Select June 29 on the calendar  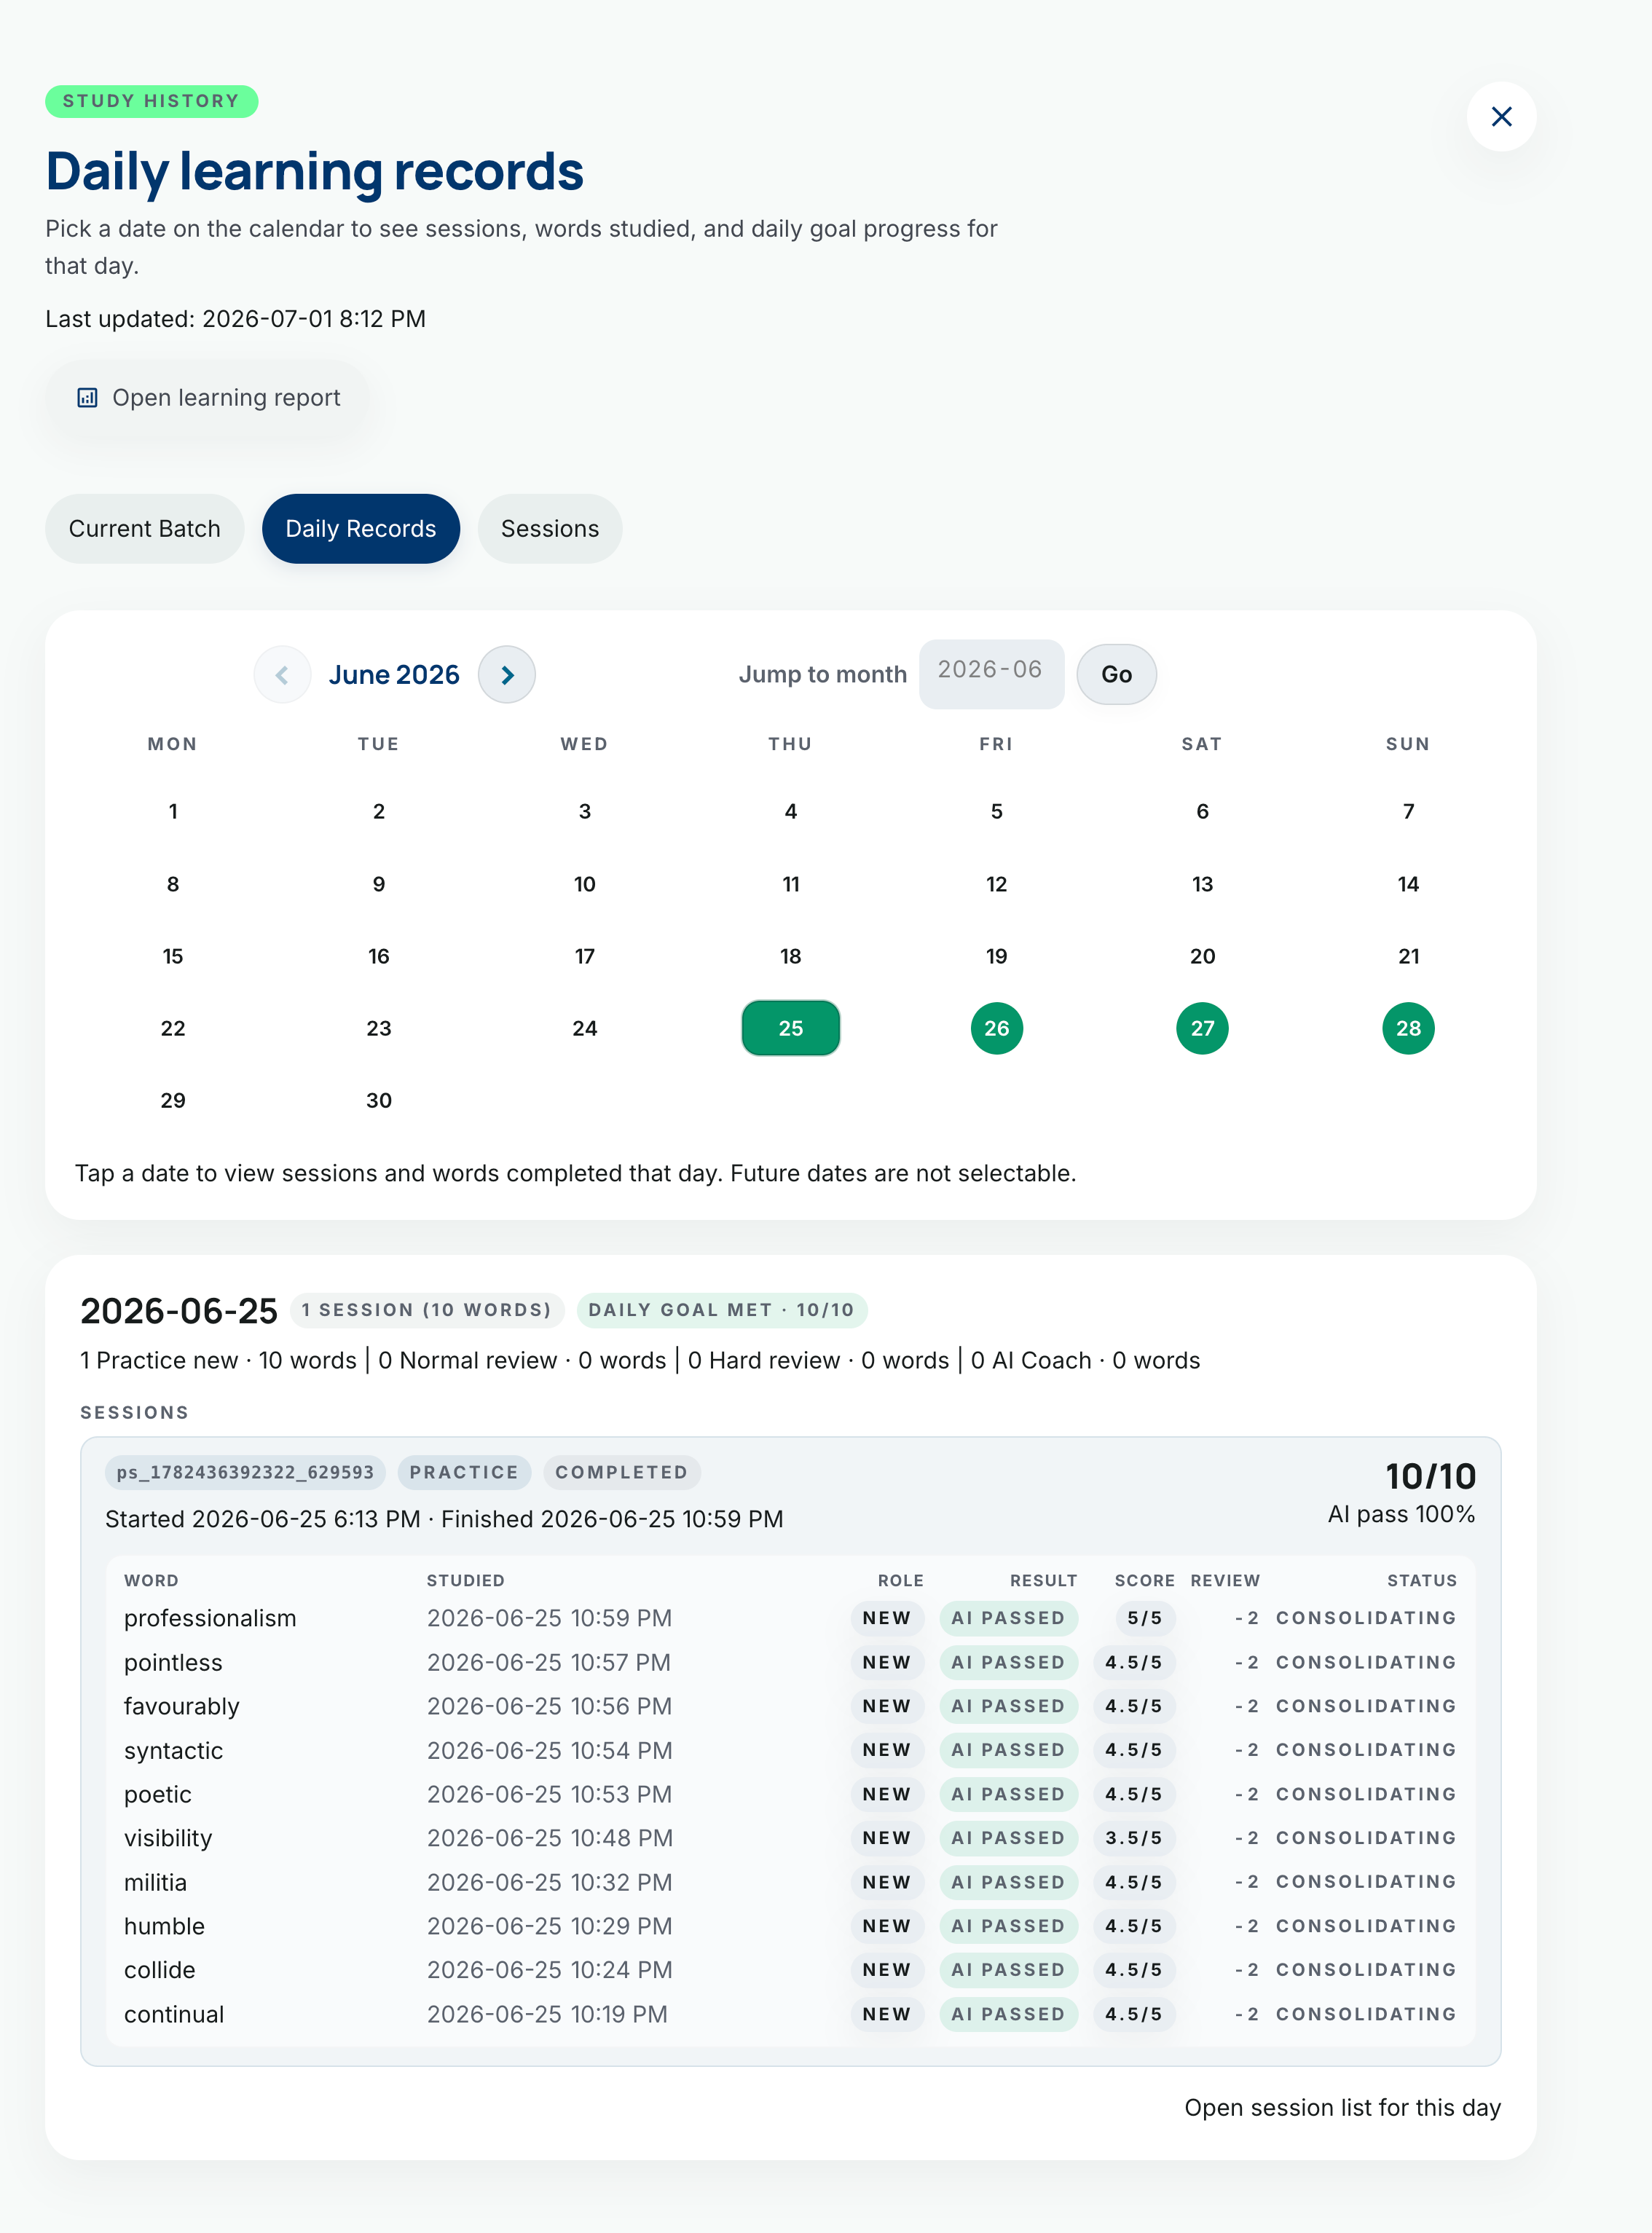173,1100
